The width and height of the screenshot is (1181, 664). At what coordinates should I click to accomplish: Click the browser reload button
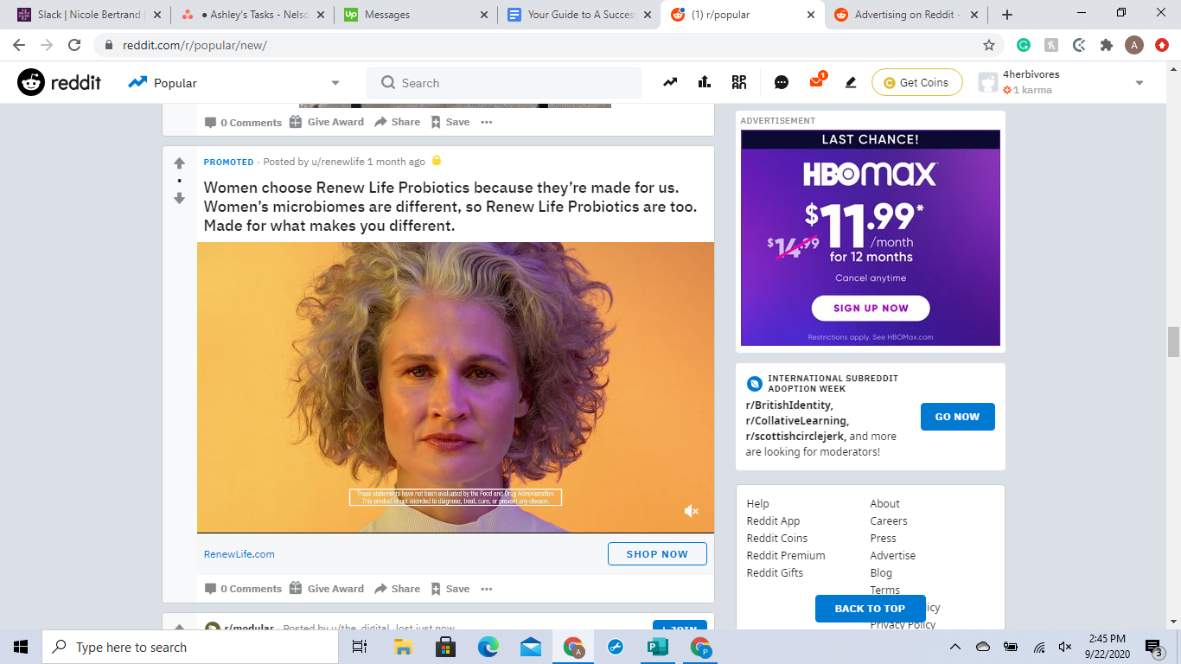74,45
